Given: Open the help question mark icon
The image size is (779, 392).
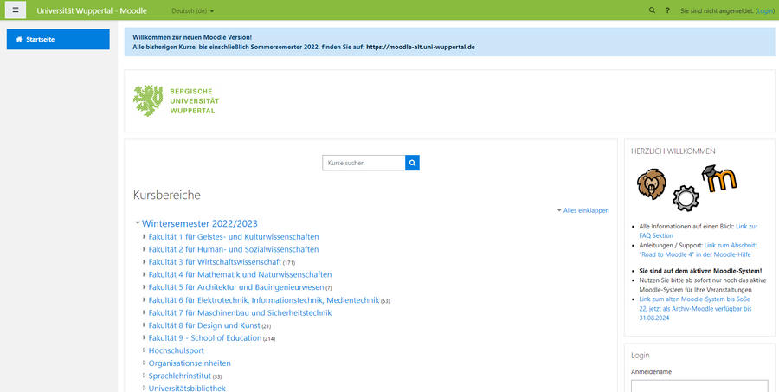Looking at the screenshot, I should pos(667,10).
